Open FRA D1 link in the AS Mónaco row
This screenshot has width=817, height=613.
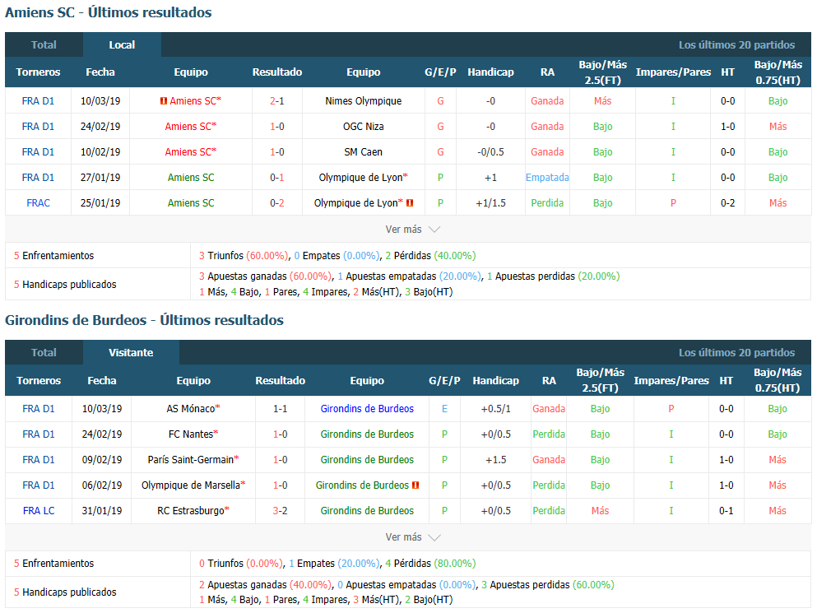[x=39, y=409]
